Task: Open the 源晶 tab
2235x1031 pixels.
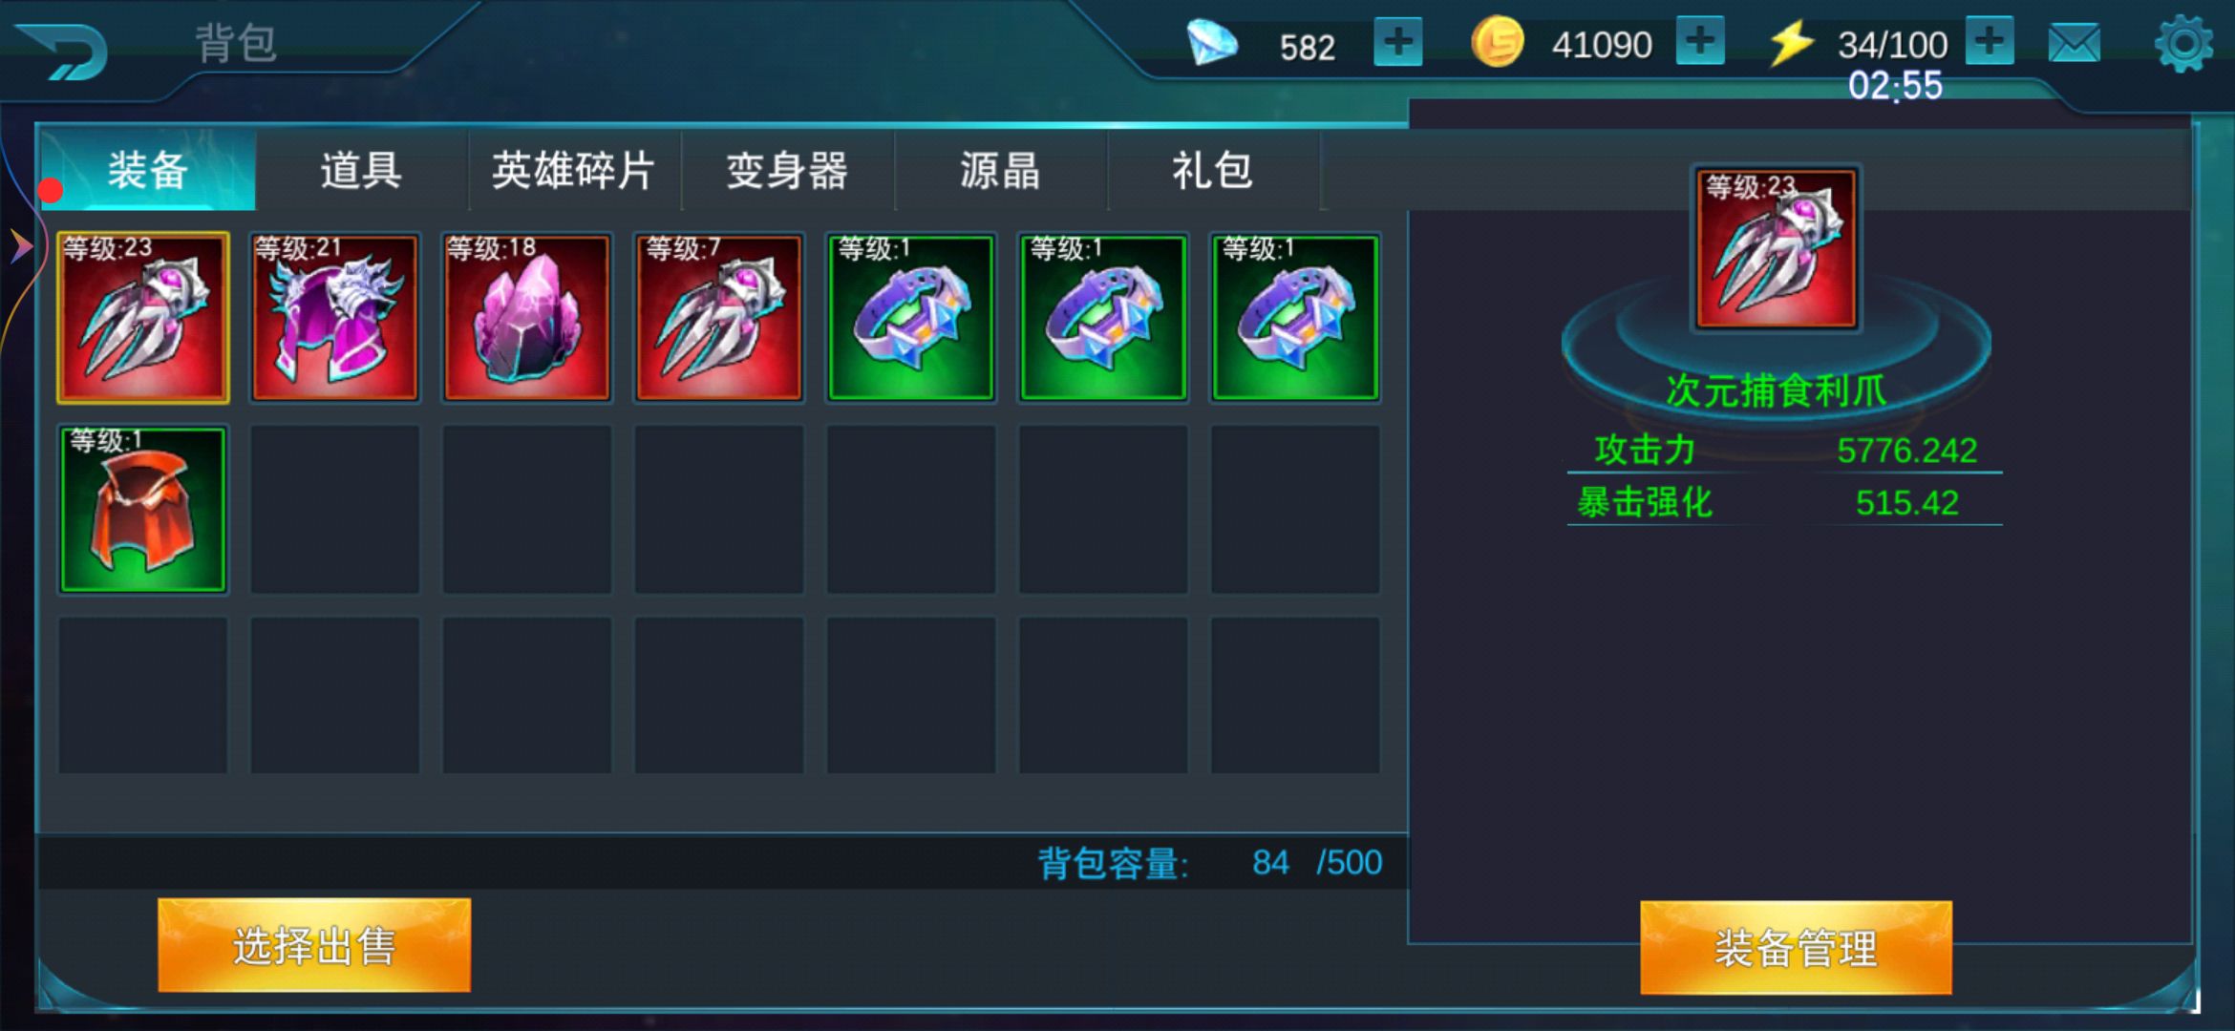Action: coord(1000,171)
